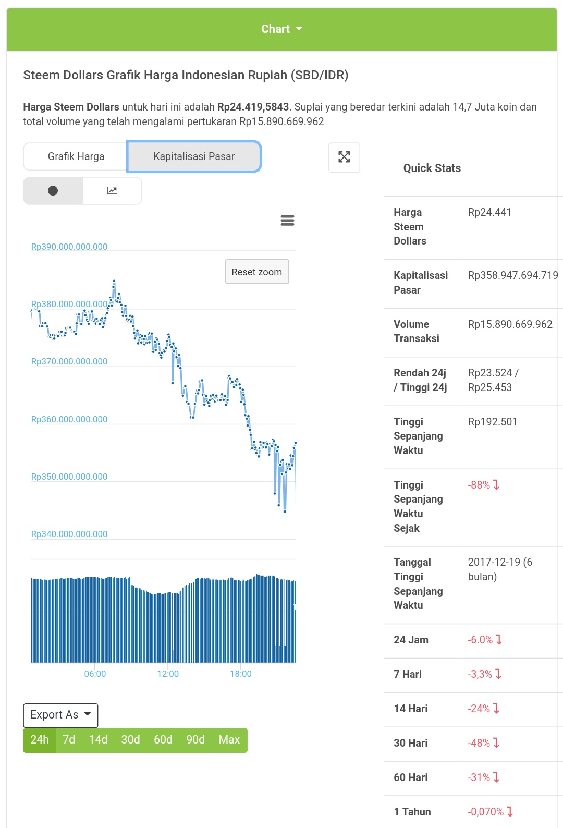The height and width of the screenshot is (828, 563).
Task: Click the red down arrow beside -88%
Action: pos(496,485)
